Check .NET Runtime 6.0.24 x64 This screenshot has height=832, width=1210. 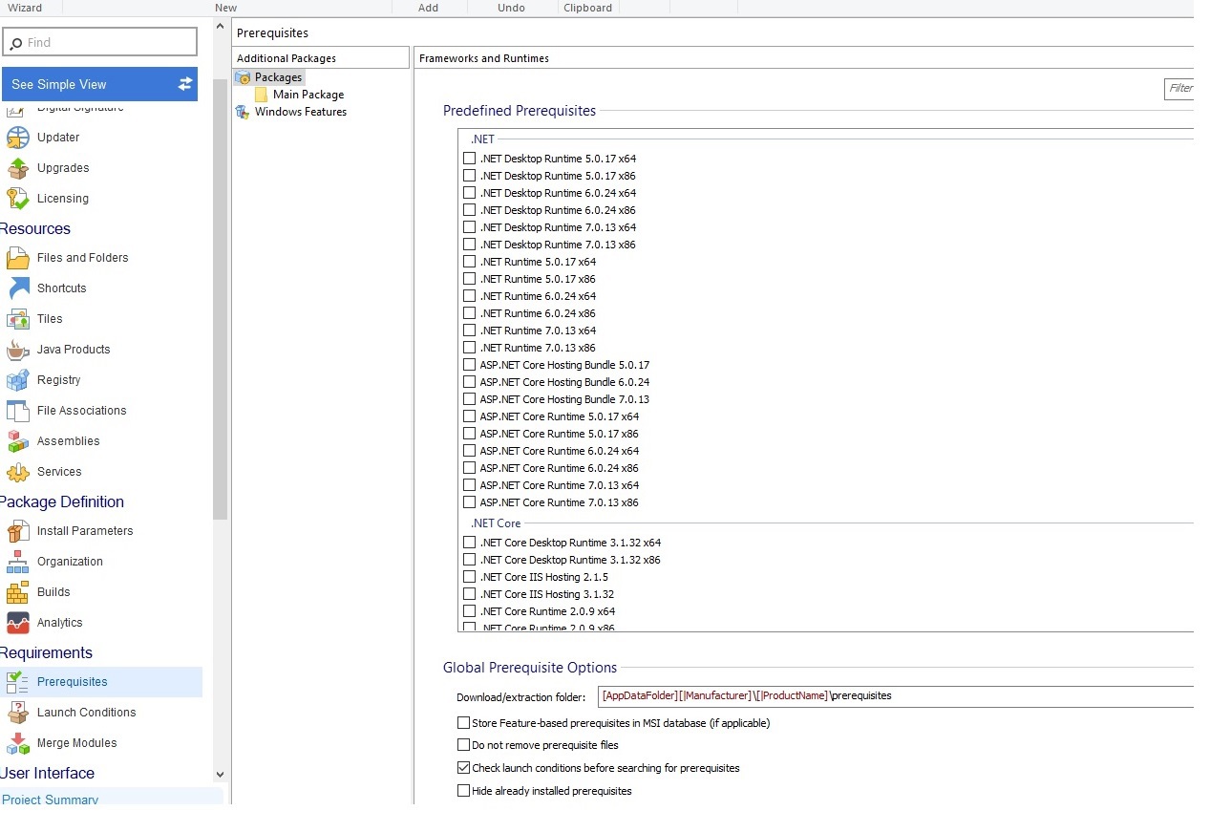(x=469, y=296)
